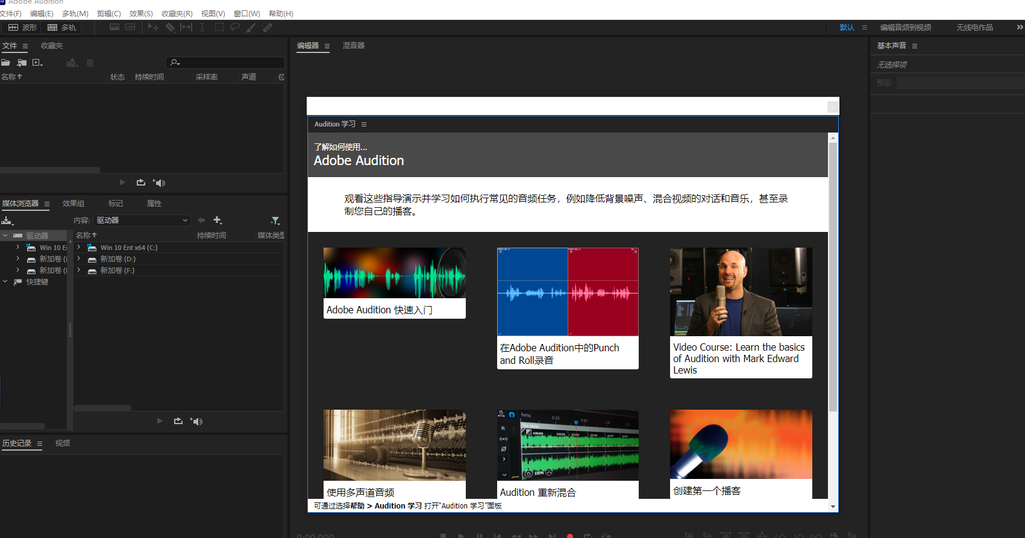Switch to the 属性 tab
This screenshot has width=1025, height=538.
pyautogui.click(x=154, y=204)
